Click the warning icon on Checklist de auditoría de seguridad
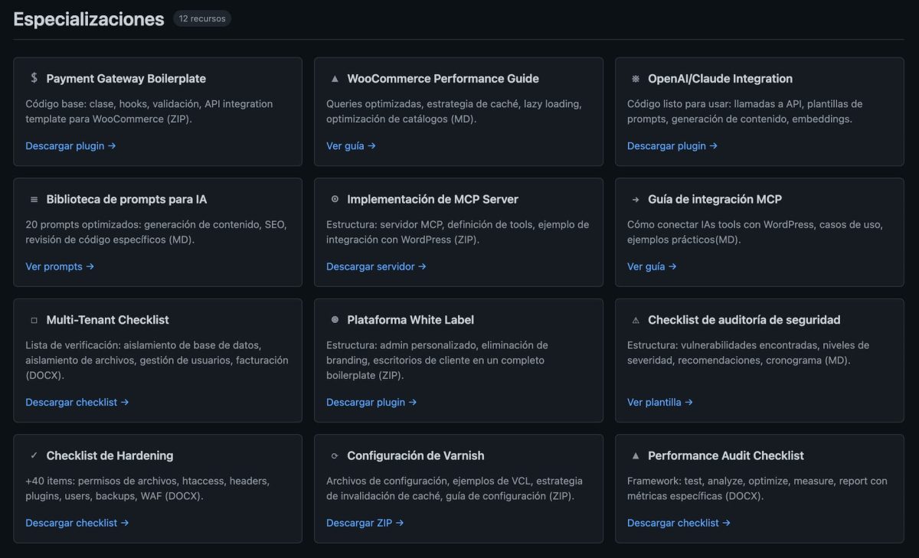Screen dimensions: 919x558 635,320
